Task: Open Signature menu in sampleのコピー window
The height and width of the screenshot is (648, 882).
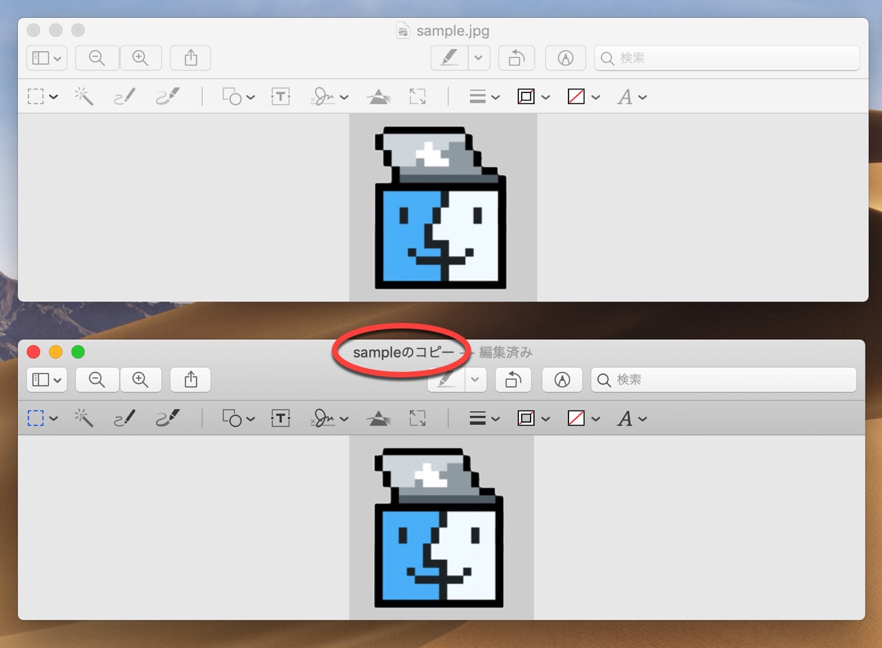Action: click(329, 418)
